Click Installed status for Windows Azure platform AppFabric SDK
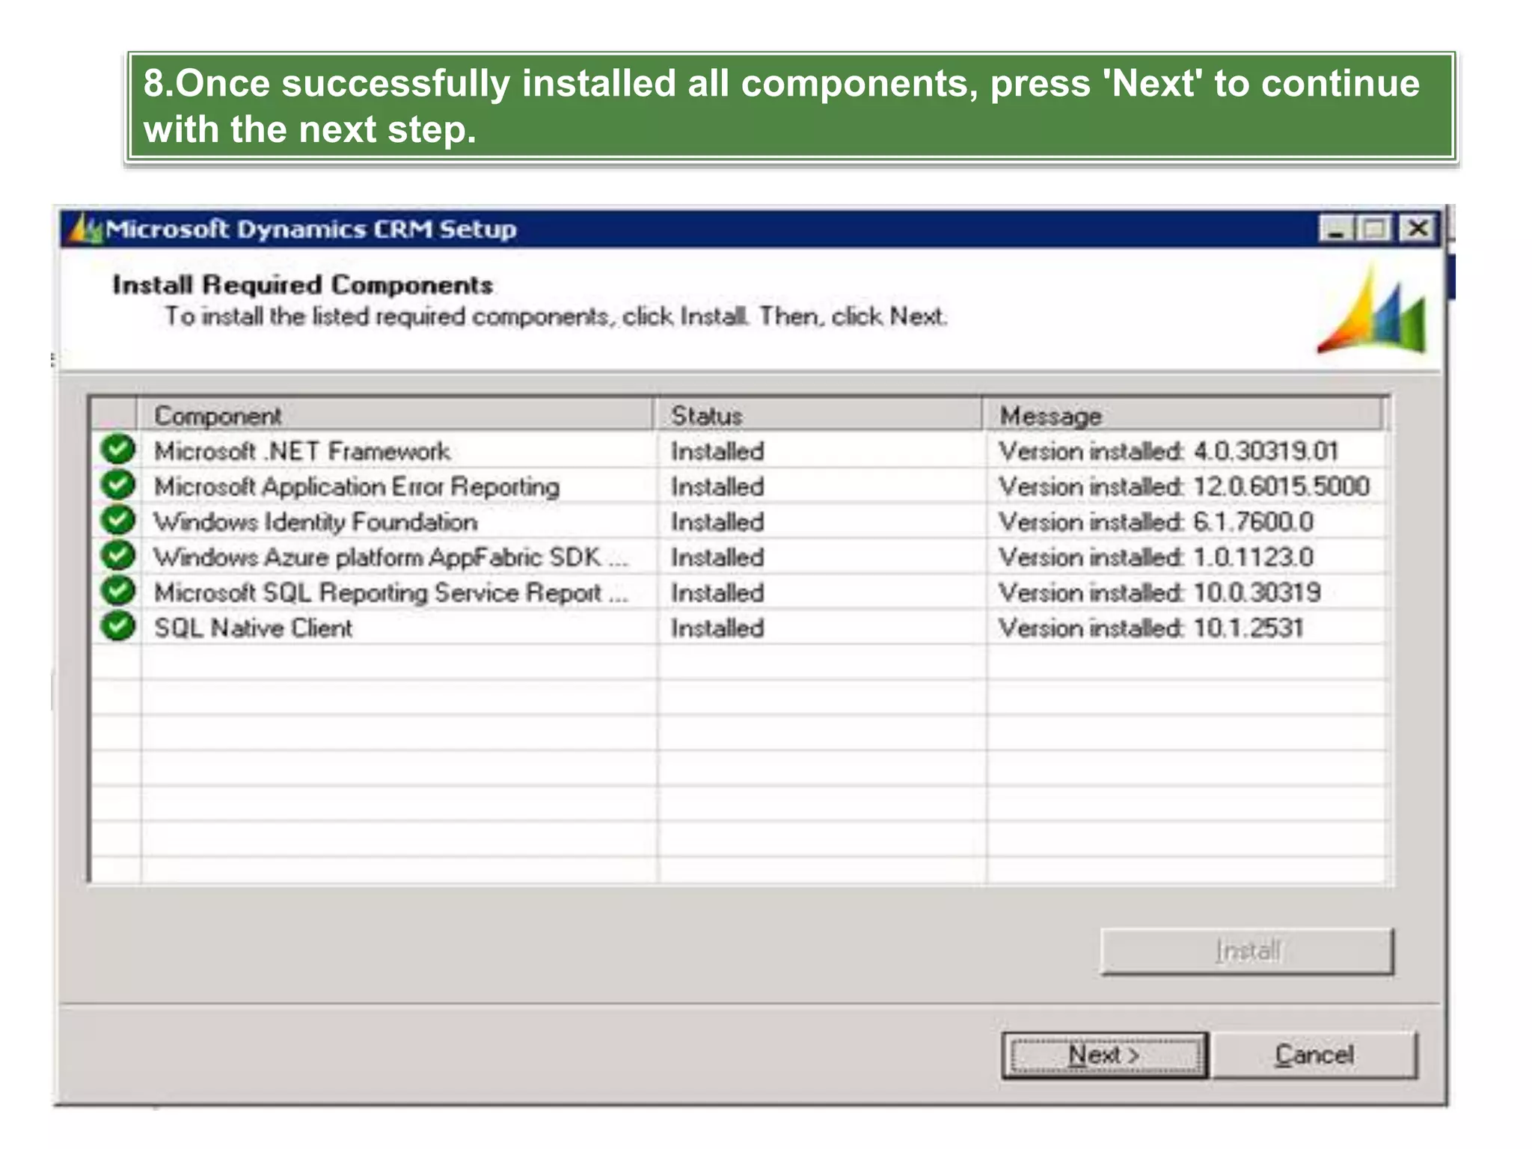Screen dimensions: 1532x1149 [717, 557]
